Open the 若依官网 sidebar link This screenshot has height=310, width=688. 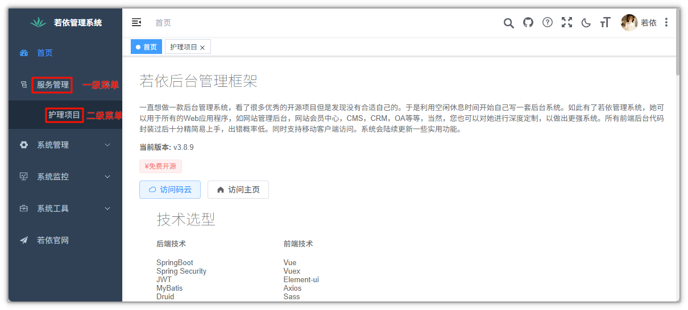[x=65, y=240]
